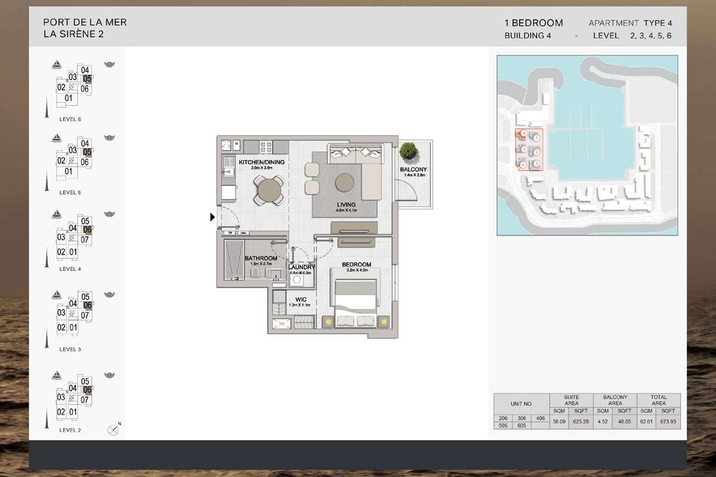
Task: Click unit number 206 in the table
Action: (503, 419)
